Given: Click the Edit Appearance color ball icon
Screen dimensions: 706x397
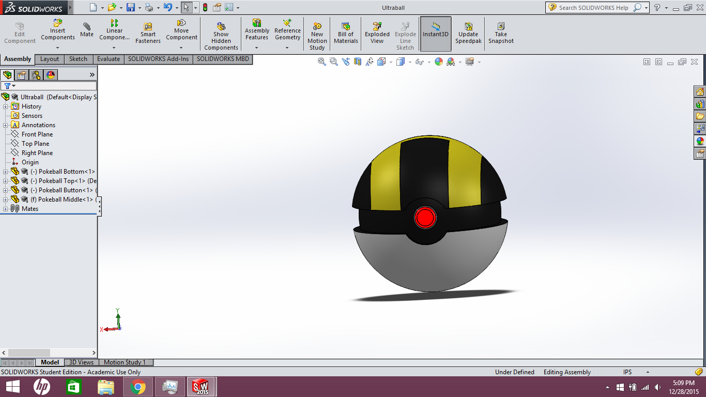Looking at the screenshot, I should (x=439, y=62).
